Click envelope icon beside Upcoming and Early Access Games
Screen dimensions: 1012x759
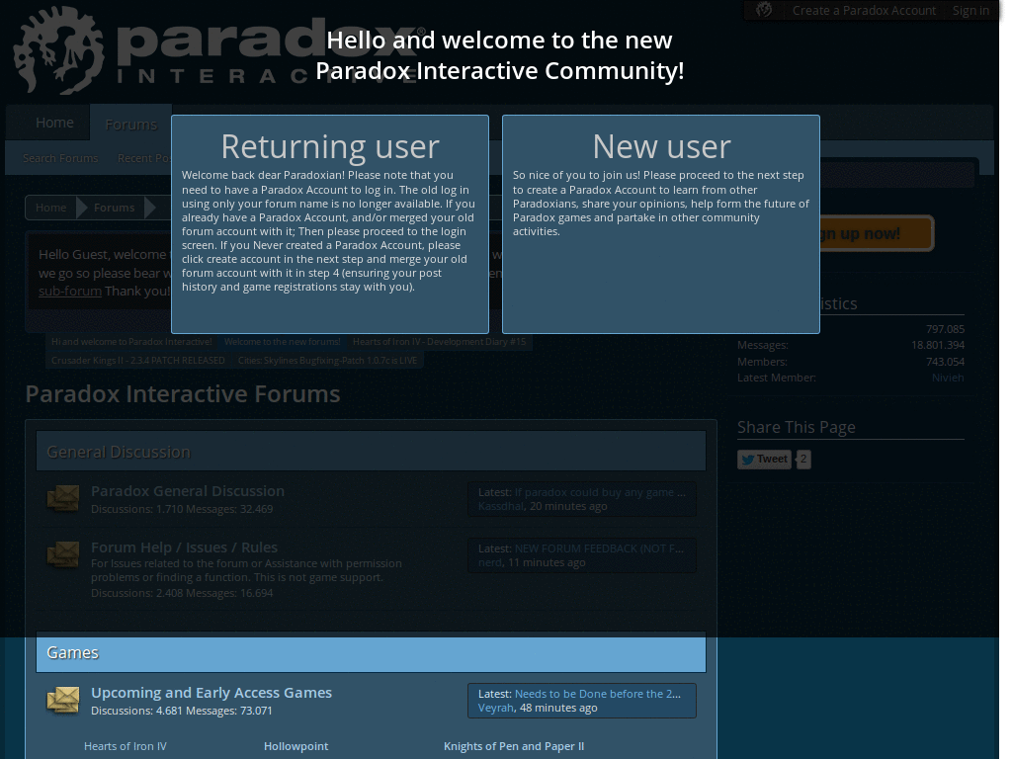click(x=63, y=701)
